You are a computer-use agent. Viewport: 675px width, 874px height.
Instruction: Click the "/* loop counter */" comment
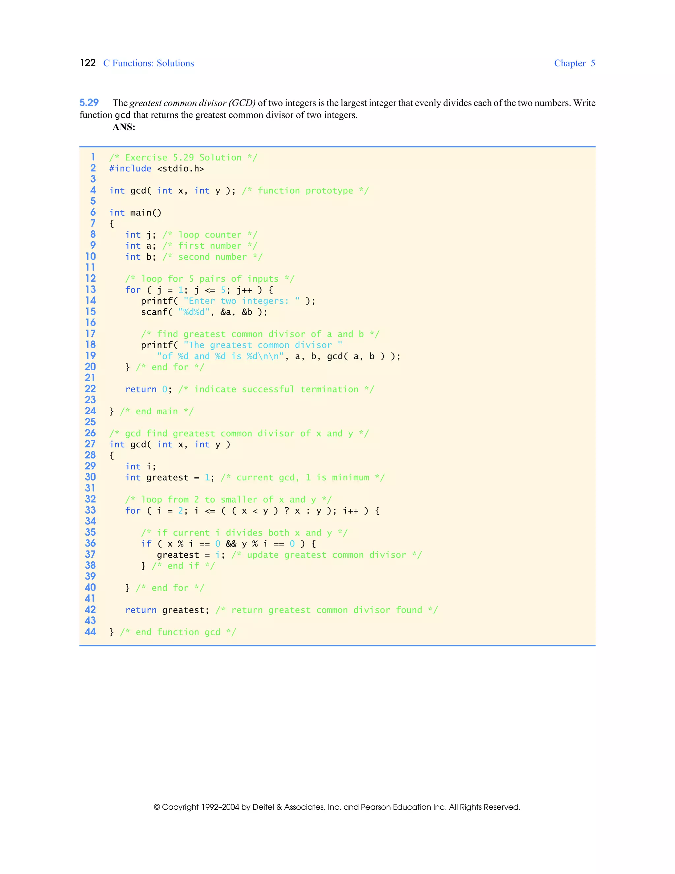pos(210,234)
